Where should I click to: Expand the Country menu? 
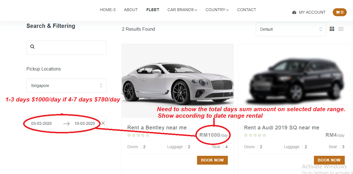(x=217, y=10)
